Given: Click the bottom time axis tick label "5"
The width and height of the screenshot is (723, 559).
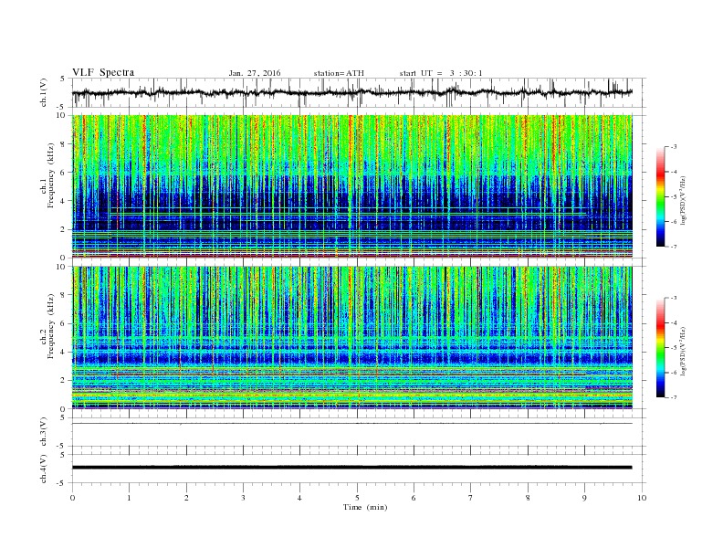Looking at the screenshot, I should (x=357, y=498).
